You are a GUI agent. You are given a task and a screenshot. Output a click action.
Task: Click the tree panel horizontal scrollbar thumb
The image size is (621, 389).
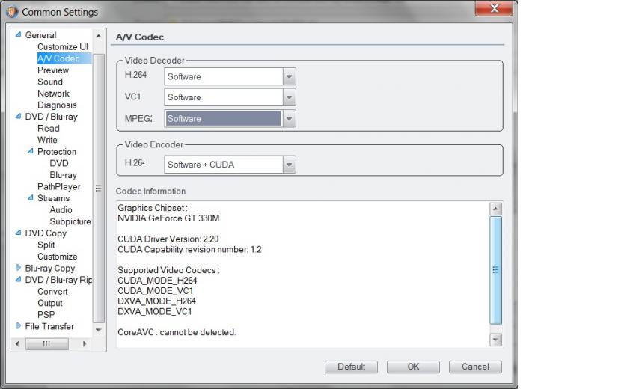[x=46, y=343]
